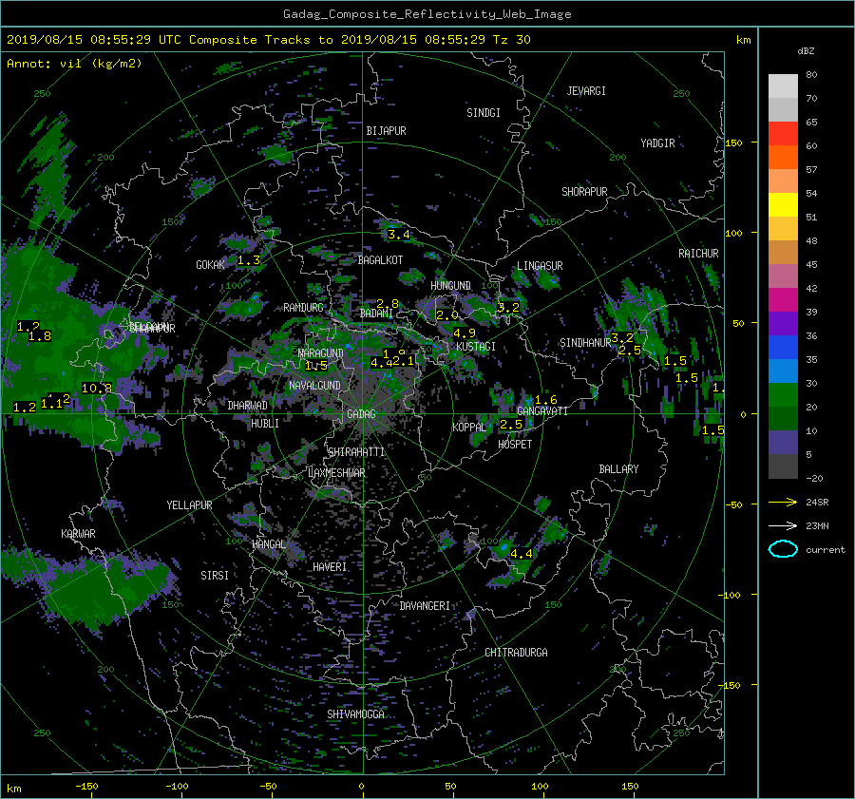The height and width of the screenshot is (799, 855).
Task: Pick the magenta 39-42 dBZ color band
Action: point(783,300)
